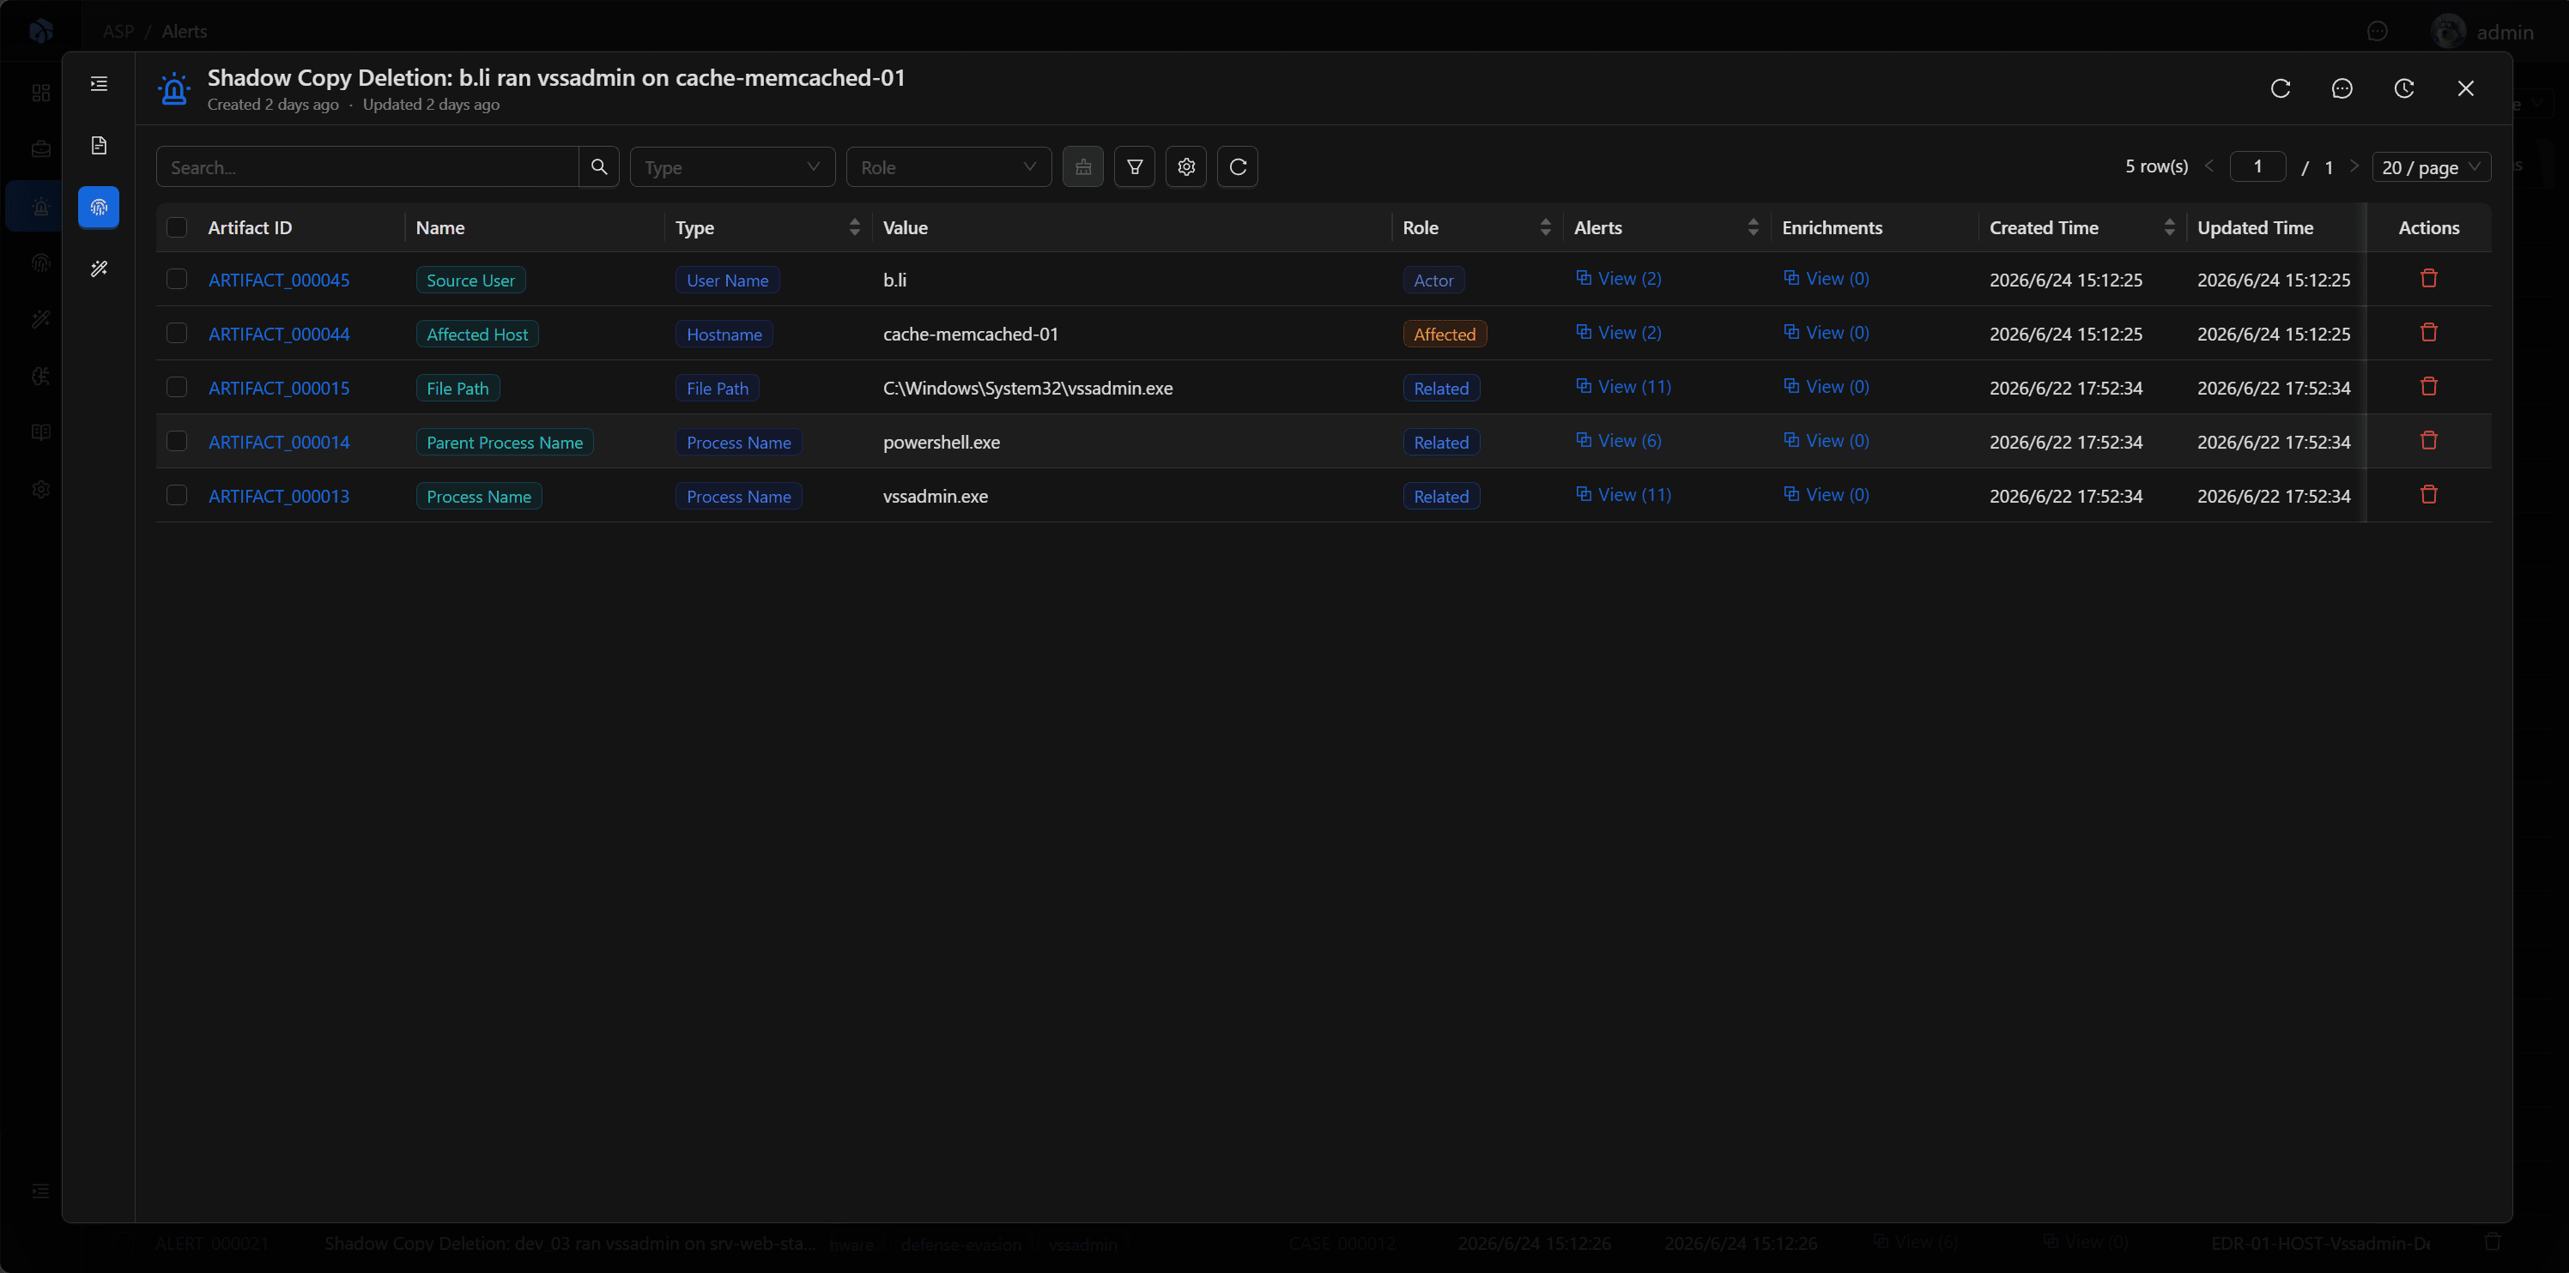
Task: Open the comments icon in alert header
Action: coord(2342,88)
